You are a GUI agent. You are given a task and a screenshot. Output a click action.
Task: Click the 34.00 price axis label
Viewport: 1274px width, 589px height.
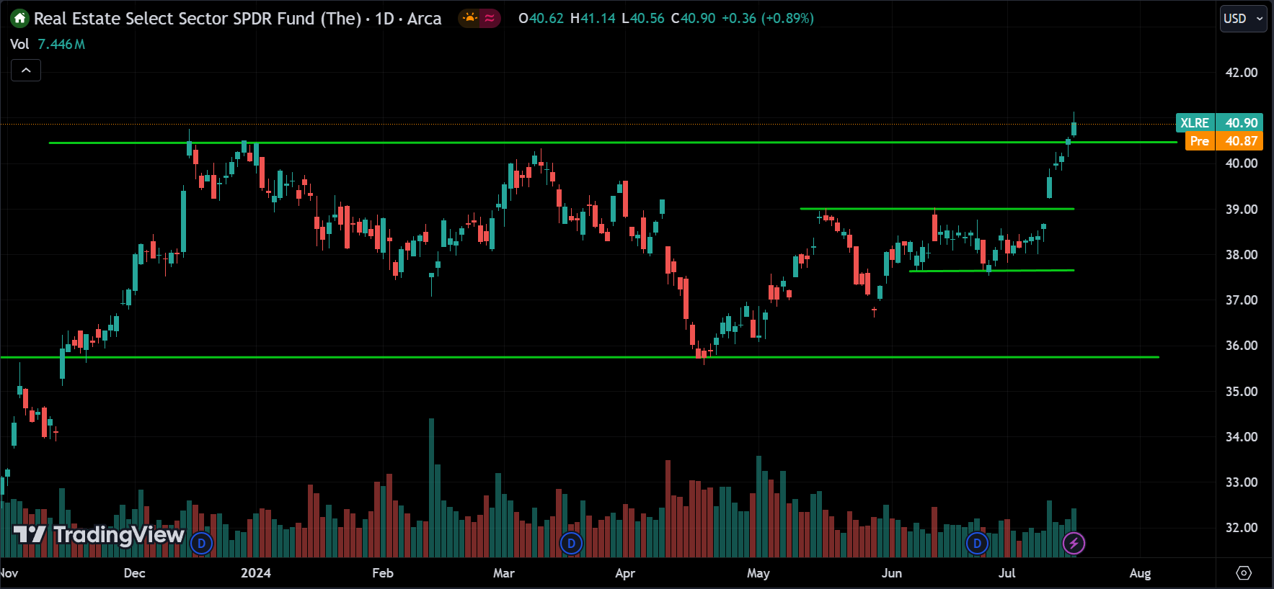1241,437
